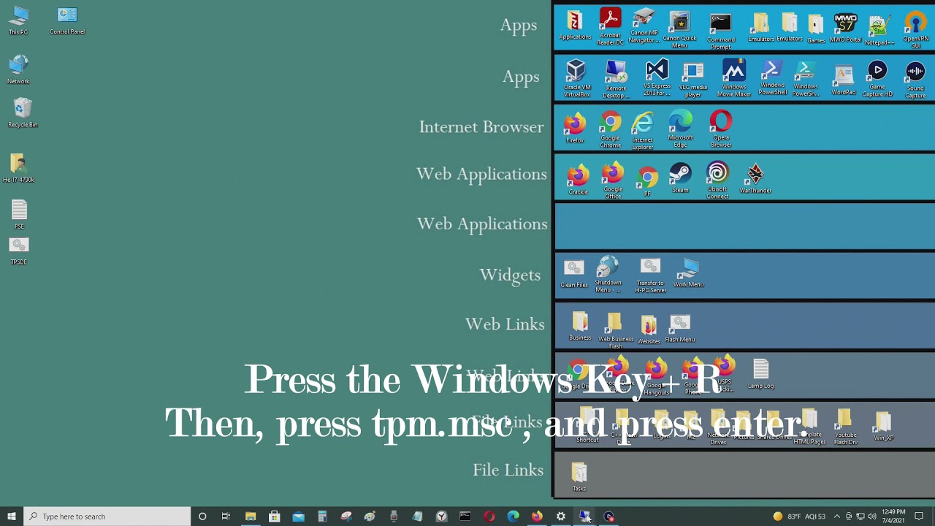
Task: Open the Work Menu shortcut
Action: [688, 272]
